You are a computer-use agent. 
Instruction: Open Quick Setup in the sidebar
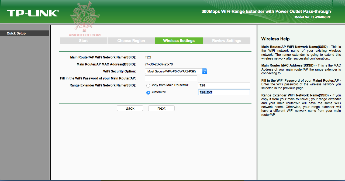click(25, 33)
